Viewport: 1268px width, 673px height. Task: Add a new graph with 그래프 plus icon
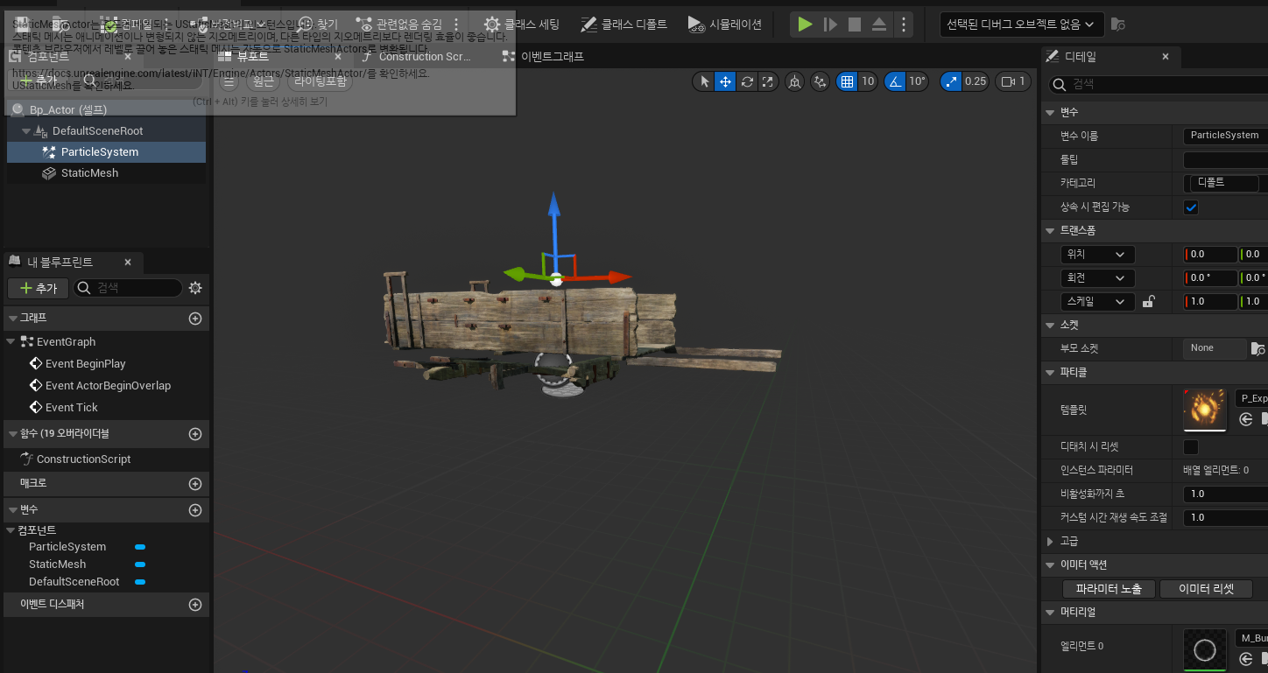195,319
